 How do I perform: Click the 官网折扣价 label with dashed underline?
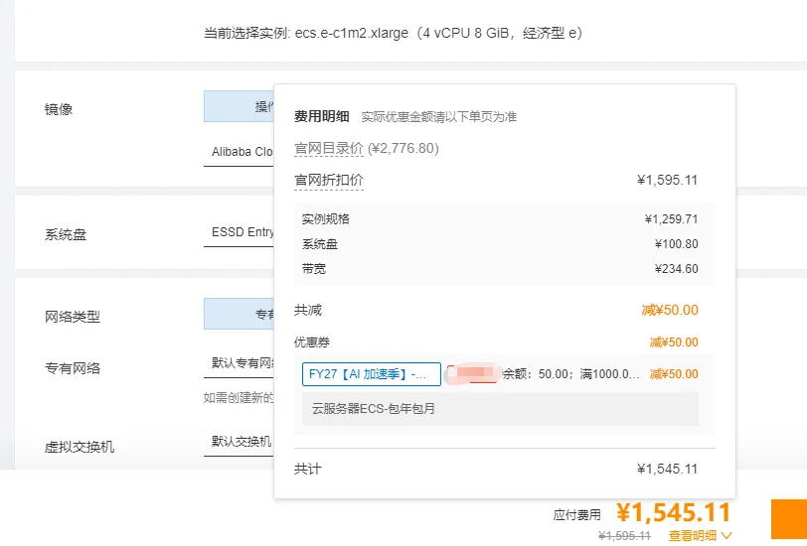pos(329,181)
